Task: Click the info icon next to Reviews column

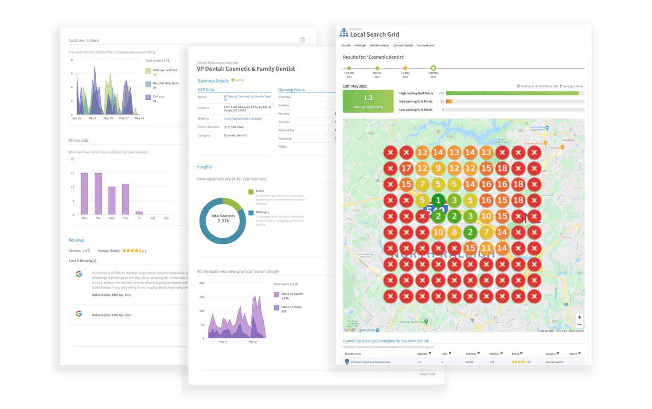Action: [x=501, y=353]
